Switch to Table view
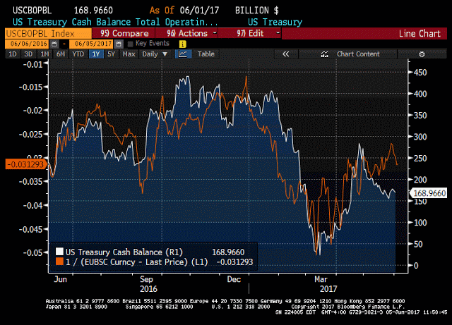The width and height of the screenshot is (452, 325). (206, 54)
